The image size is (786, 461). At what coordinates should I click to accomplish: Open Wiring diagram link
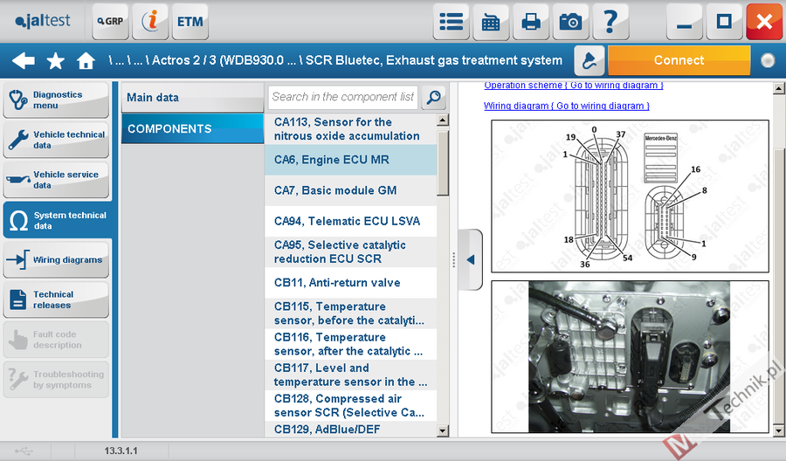point(567,106)
